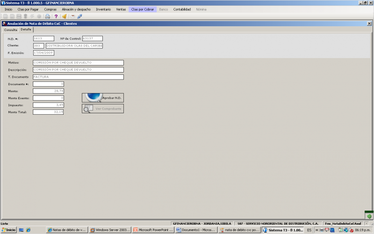374x234 pixels.
Task: Click the grayed new document toolbar icon
Action: [x=6, y=16]
